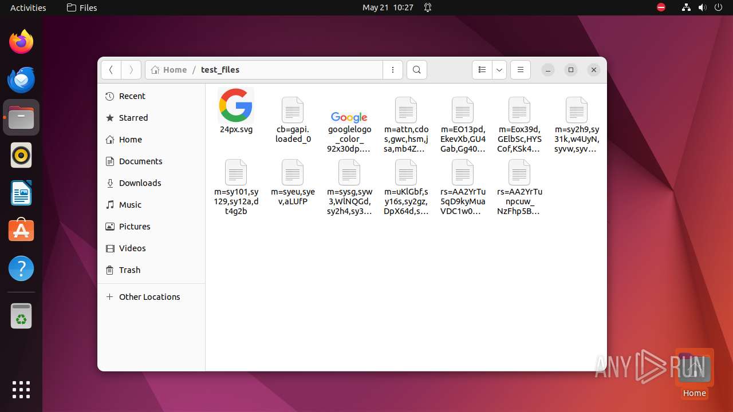Viewport: 733px width, 412px height.
Task: Open the search magnifier button
Action: [417, 70]
